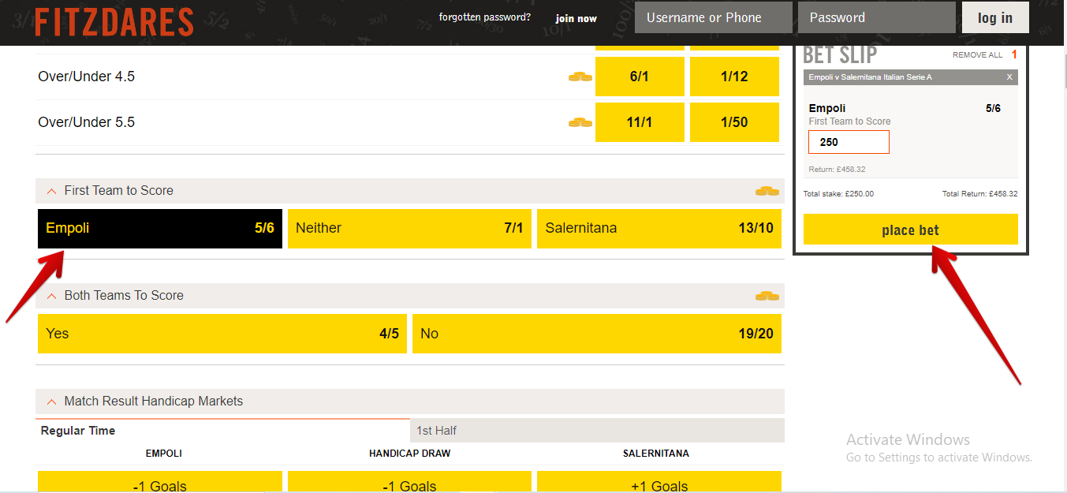Click Empoli v Salernitana Italian Serie A header
The height and width of the screenshot is (493, 1067).
coord(871,77)
